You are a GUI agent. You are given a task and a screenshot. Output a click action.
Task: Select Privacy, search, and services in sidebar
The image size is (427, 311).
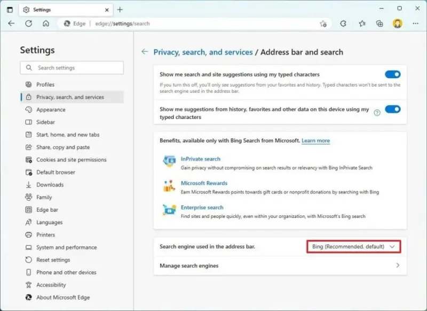[72, 97]
